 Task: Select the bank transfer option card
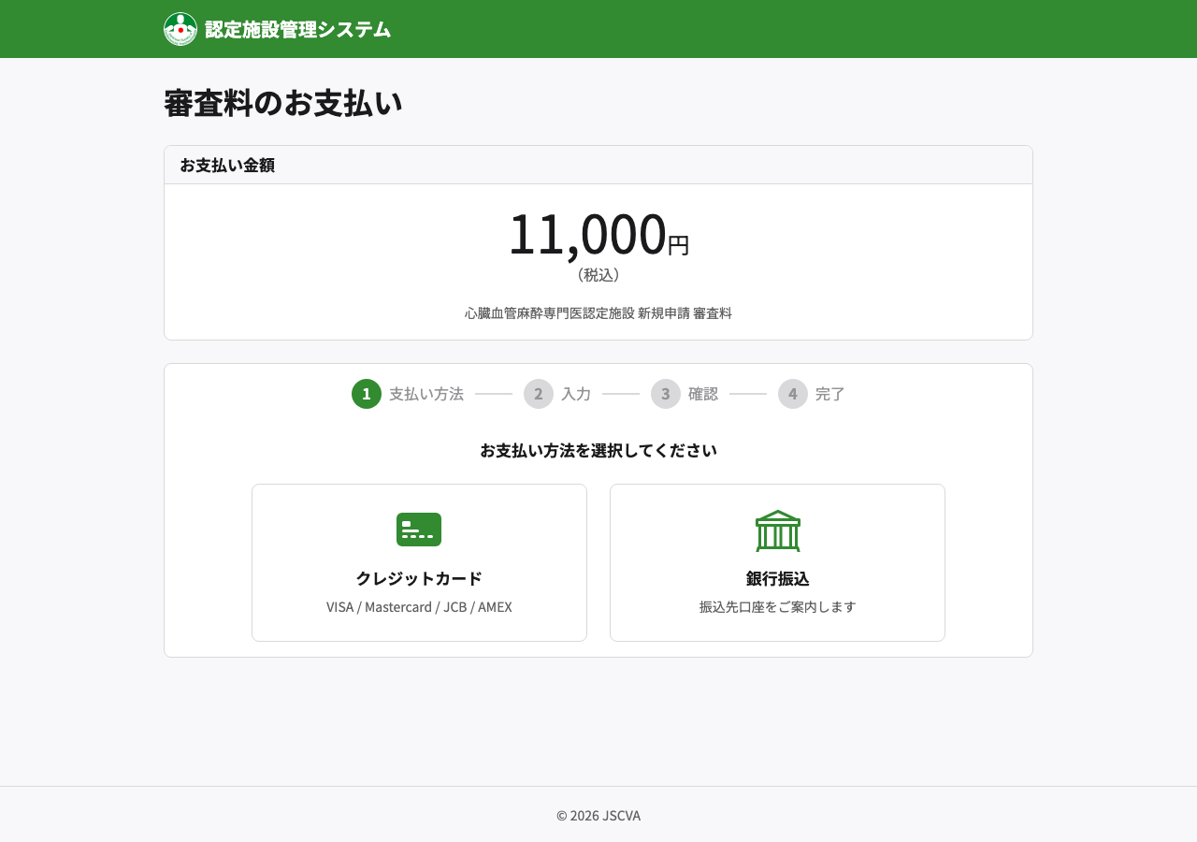tap(777, 562)
